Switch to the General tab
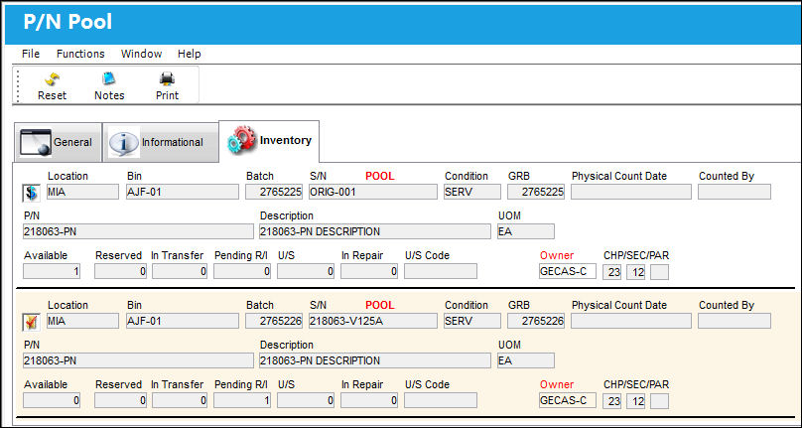The image size is (802, 428). click(58, 142)
